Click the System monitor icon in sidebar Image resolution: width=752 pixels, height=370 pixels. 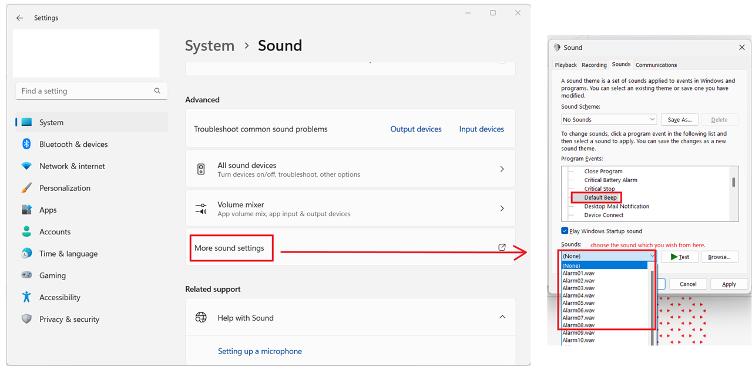click(x=26, y=122)
